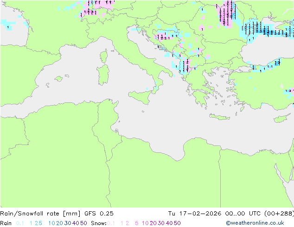Pick the Rain legend value 20
Screen dimensions: 294x227
pyautogui.click(x=59, y=223)
